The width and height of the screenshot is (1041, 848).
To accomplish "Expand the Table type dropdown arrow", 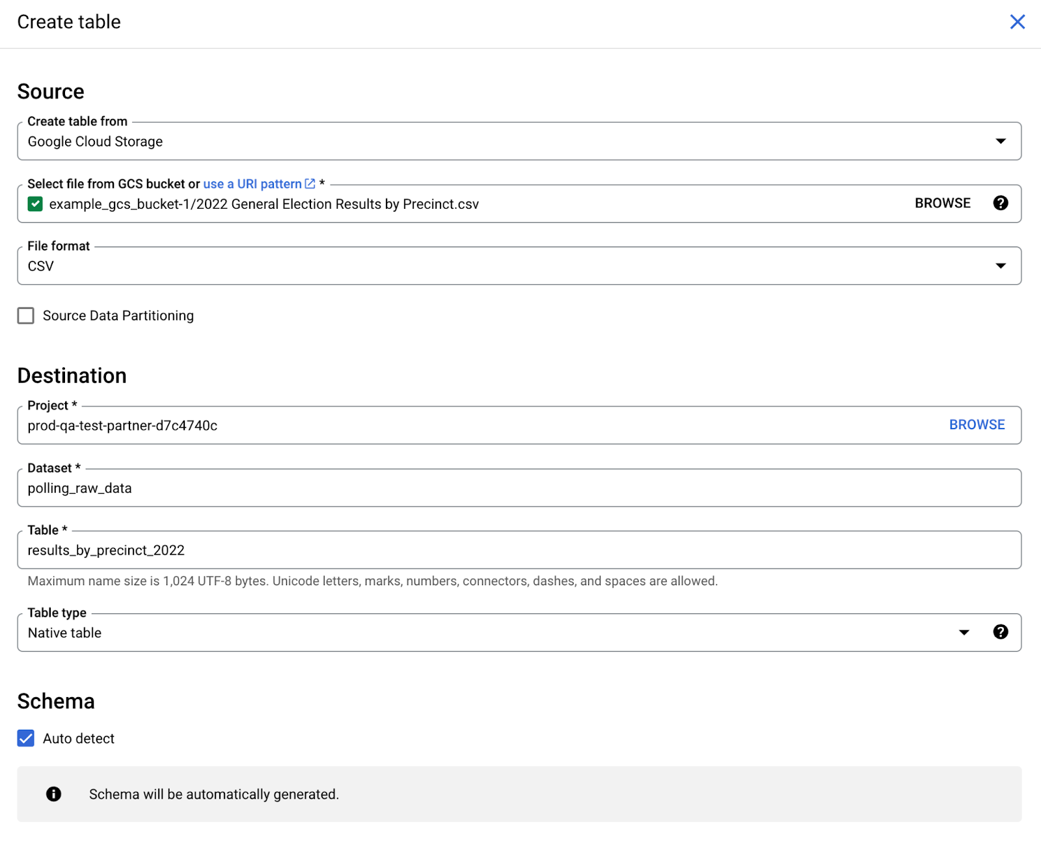I will point(964,633).
